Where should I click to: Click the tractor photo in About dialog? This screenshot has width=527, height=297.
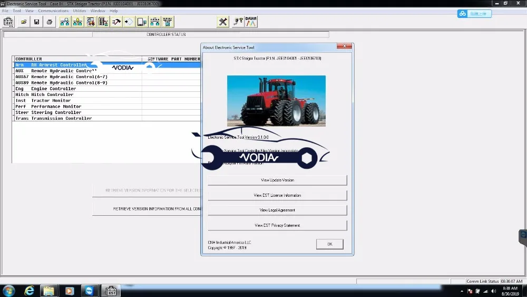(276, 101)
